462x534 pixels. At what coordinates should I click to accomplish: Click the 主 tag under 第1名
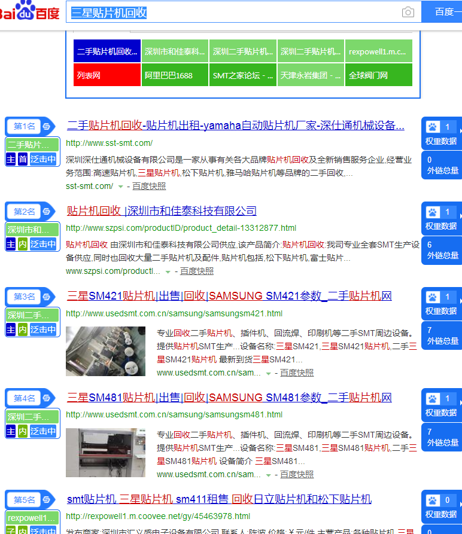point(11,159)
